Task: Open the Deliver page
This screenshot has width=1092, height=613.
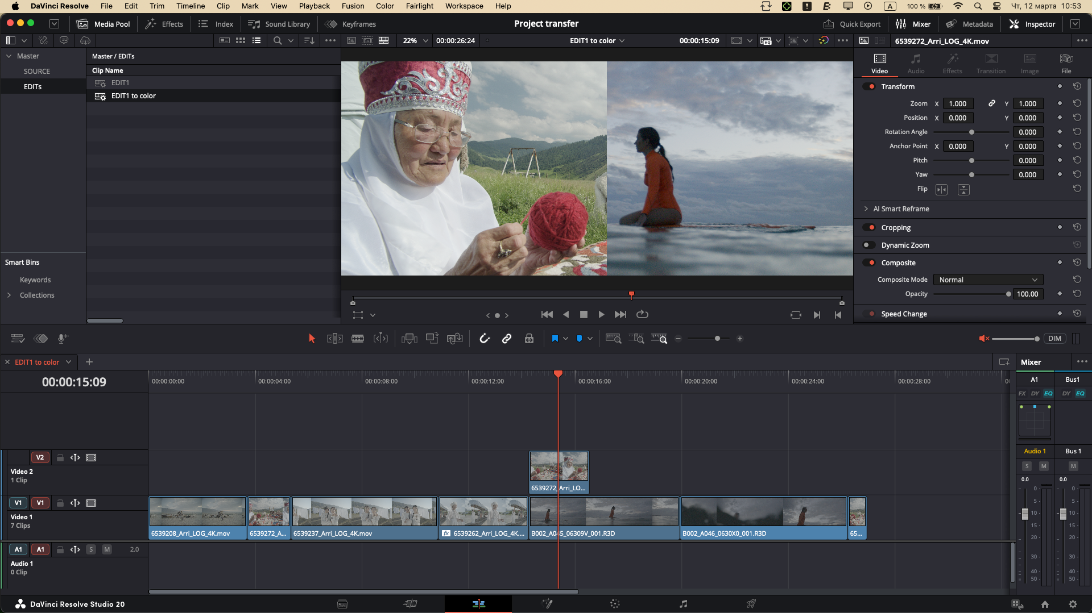Action: 751,604
